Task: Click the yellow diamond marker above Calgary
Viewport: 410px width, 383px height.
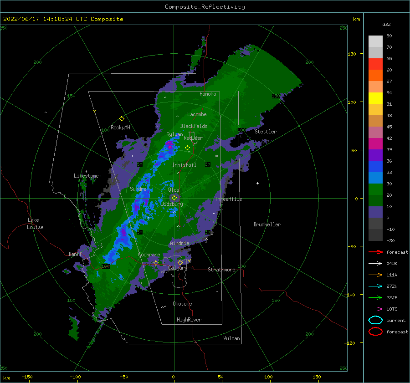Action: (x=180, y=262)
